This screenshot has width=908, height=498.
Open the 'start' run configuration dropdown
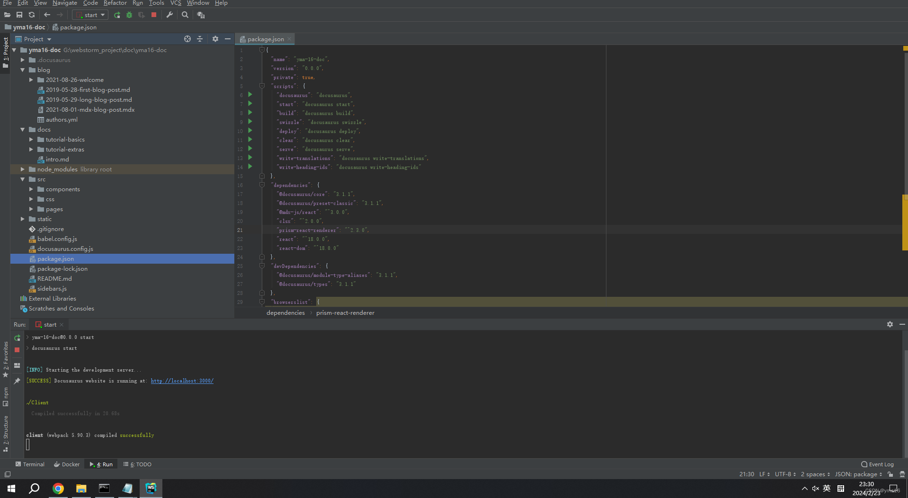(x=90, y=15)
